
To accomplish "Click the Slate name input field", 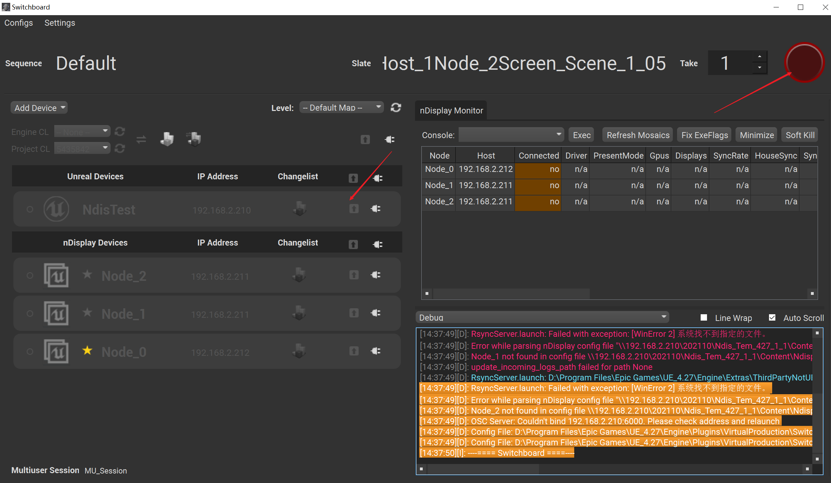I will point(525,63).
